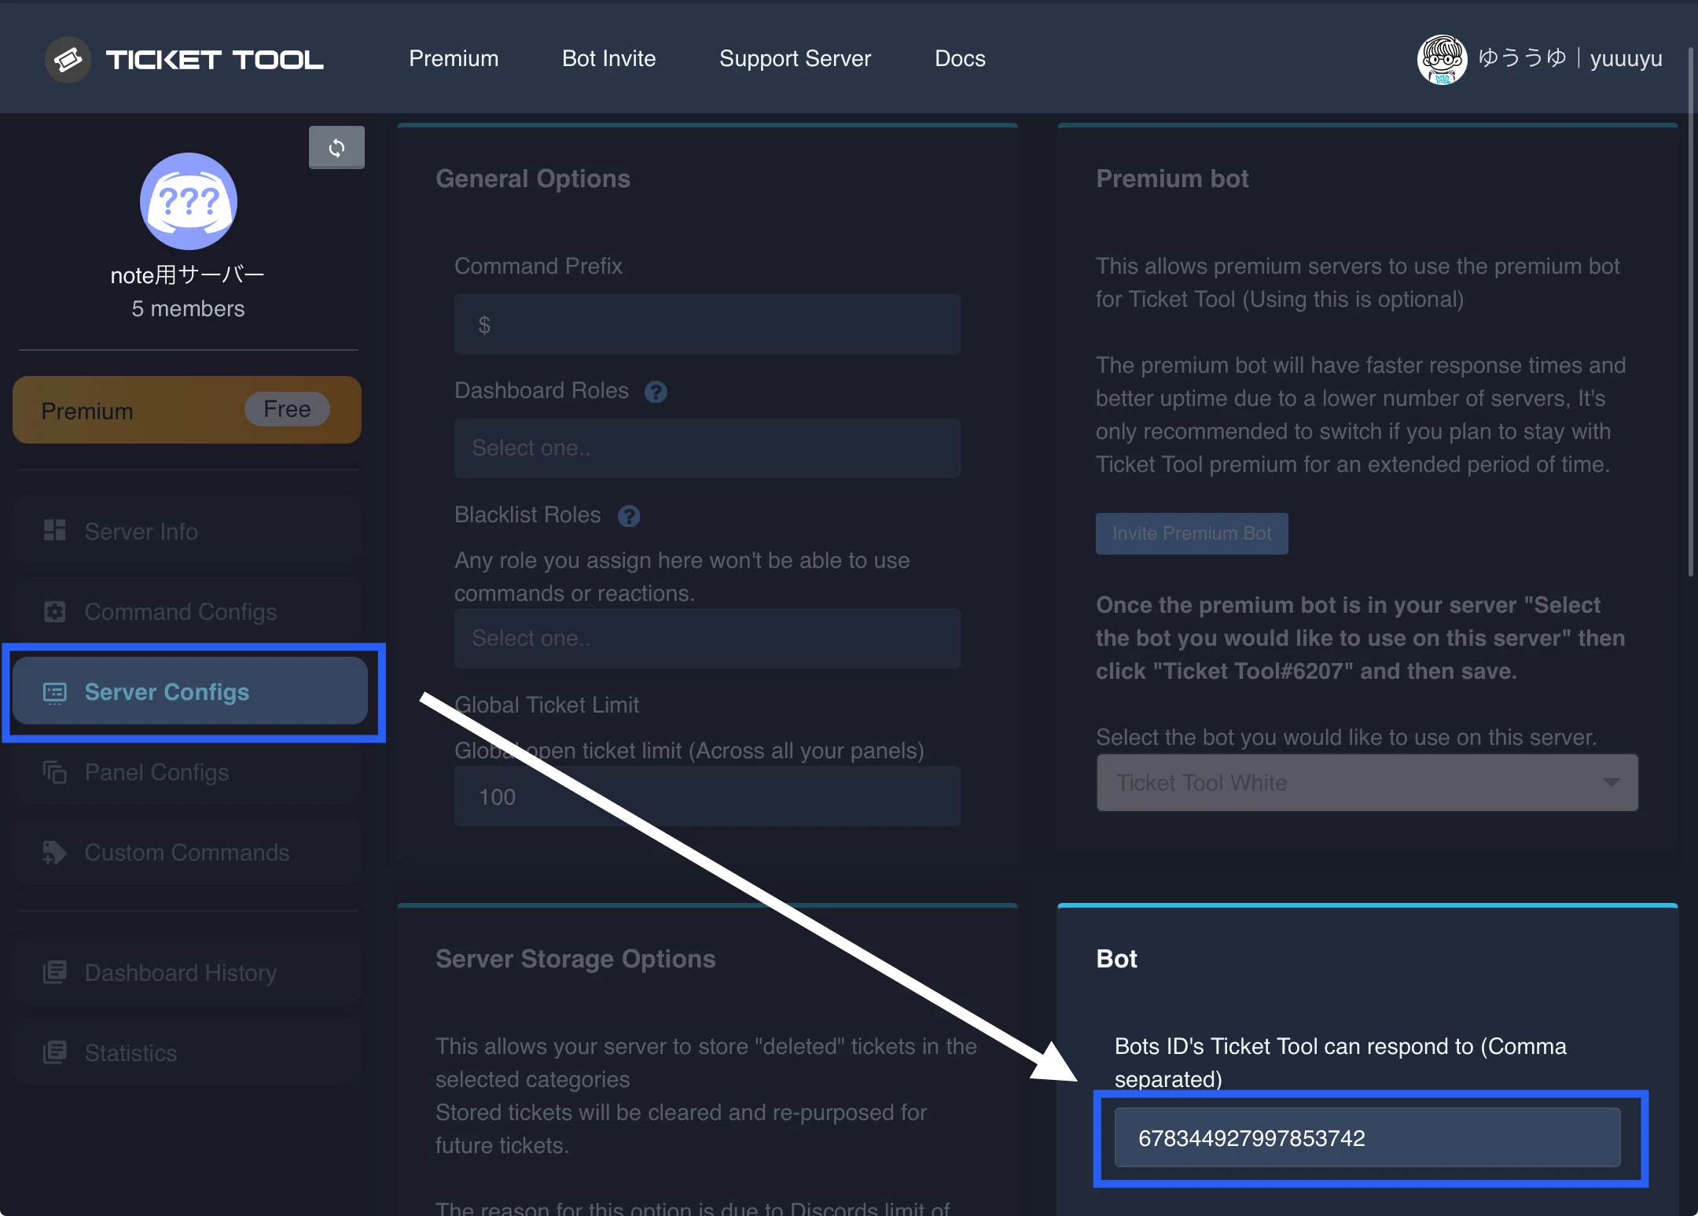Focus the Bots ID input field
Image resolution: width=1698 pixels, height=1216 pixels.
pos(1367,1137)
